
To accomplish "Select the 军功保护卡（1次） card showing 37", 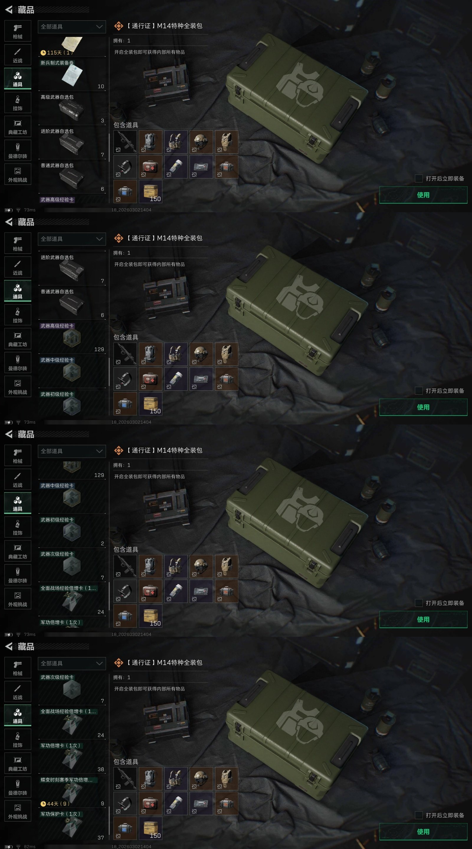I will pyautogui.click(x=72, y=826).
